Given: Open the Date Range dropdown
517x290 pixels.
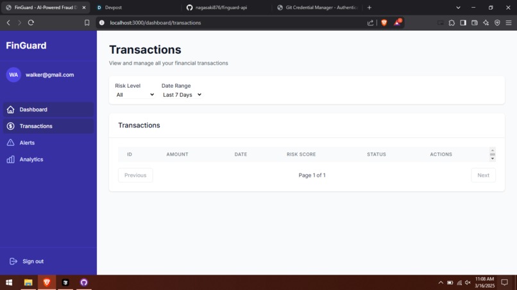Looking at the screenshot, I should click(182, 95).
